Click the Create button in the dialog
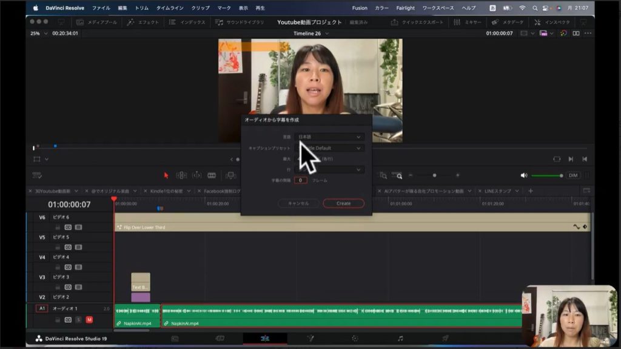Viewport: 621px width, 349px height. [x=343, y=203]
